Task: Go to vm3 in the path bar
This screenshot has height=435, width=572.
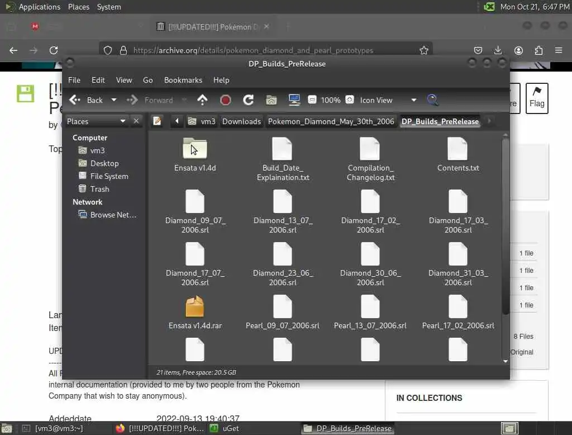Action: (202, 121)
